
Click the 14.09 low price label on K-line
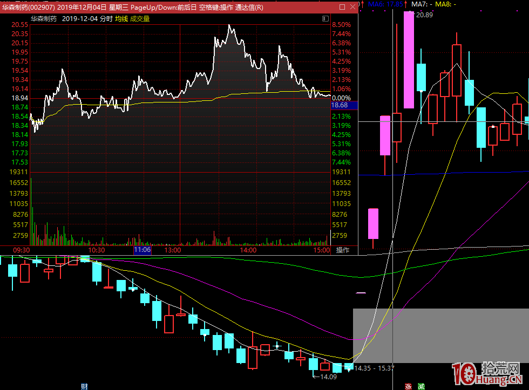[x=328, y=377]
